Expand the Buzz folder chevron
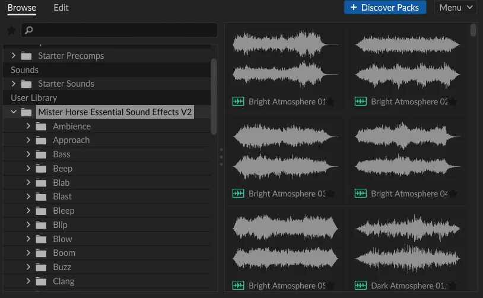 (x=28, y=267)
